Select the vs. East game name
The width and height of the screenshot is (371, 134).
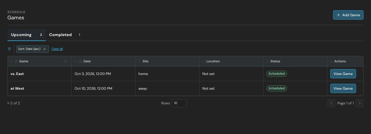point(17,74)
